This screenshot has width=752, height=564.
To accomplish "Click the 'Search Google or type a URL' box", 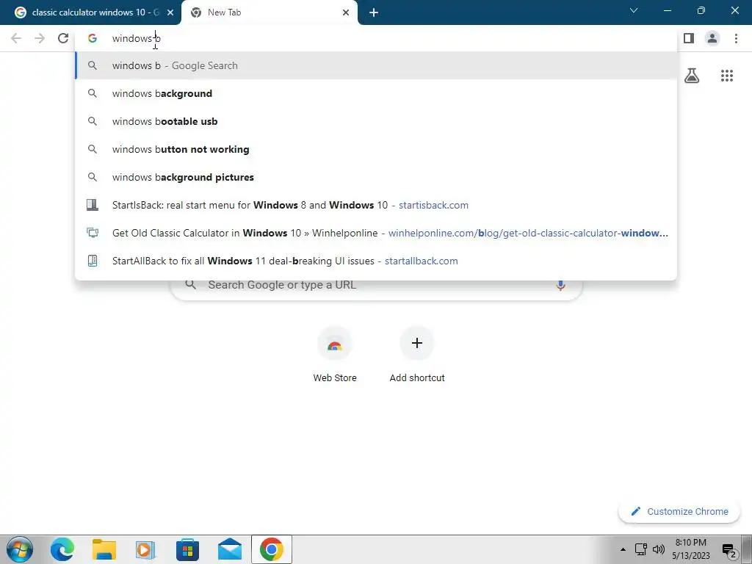I will pos(376,289).
